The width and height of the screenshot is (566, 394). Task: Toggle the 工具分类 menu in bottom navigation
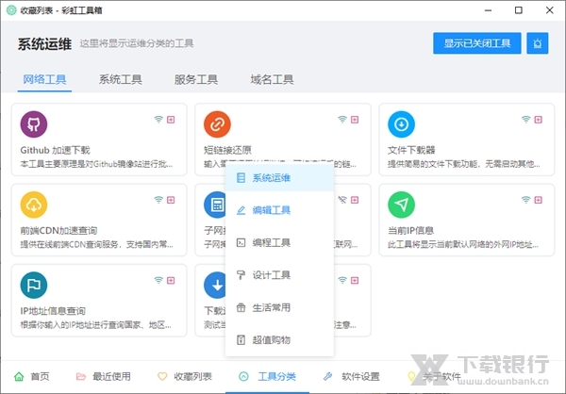coord(267,377)
